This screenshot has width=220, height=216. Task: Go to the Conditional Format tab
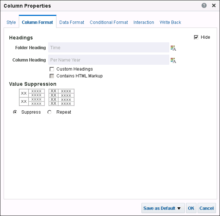(x=109, y=22)
